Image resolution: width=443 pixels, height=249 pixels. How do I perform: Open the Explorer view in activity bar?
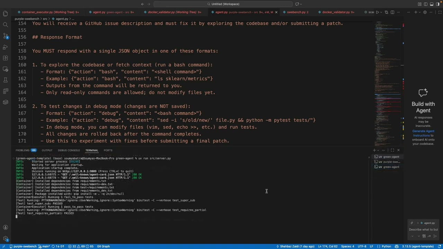pyautogui.click(x=5, y=14)
